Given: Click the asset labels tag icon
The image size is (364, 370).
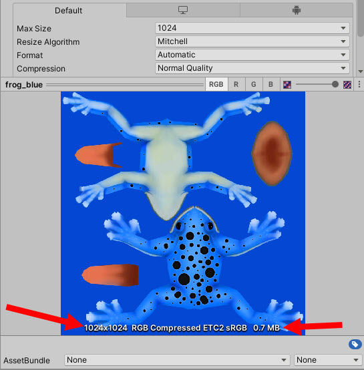Looking at the screenshot, I should pyautogui.click(x=355, y=344).
